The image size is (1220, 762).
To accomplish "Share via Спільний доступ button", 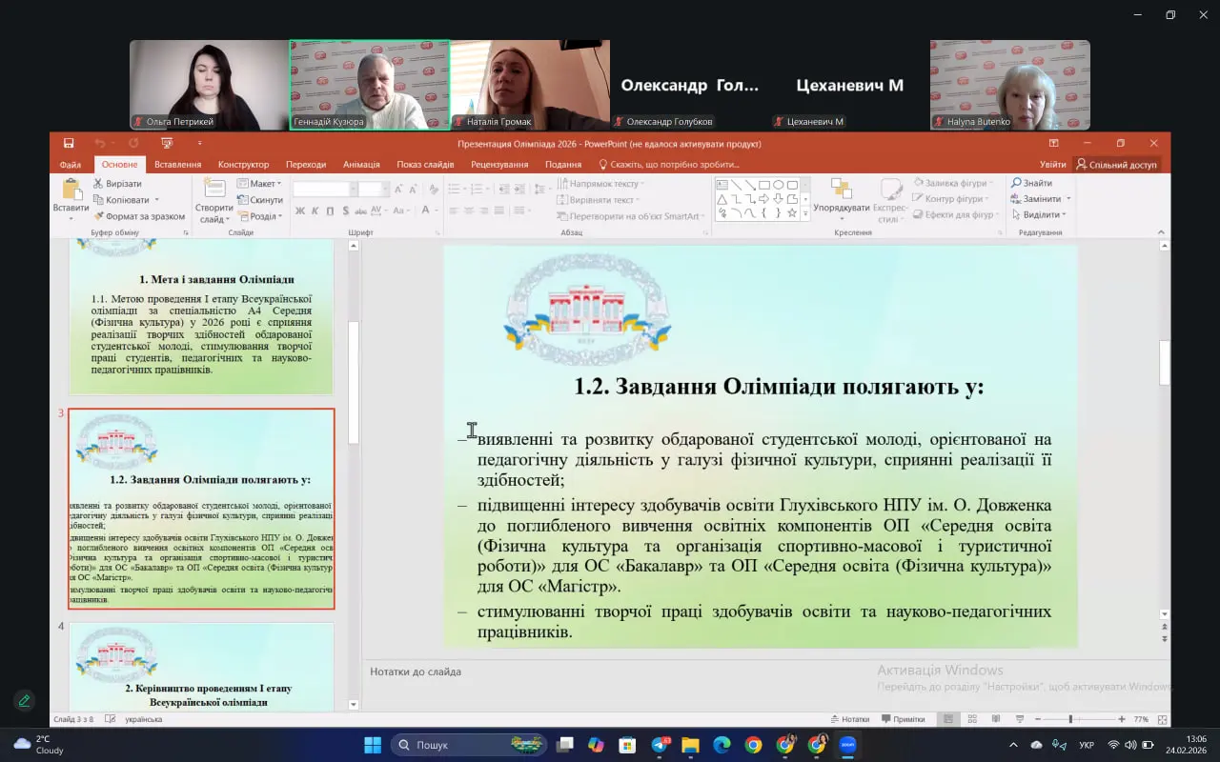I will pyautogui.click(x=1116, y=165).
